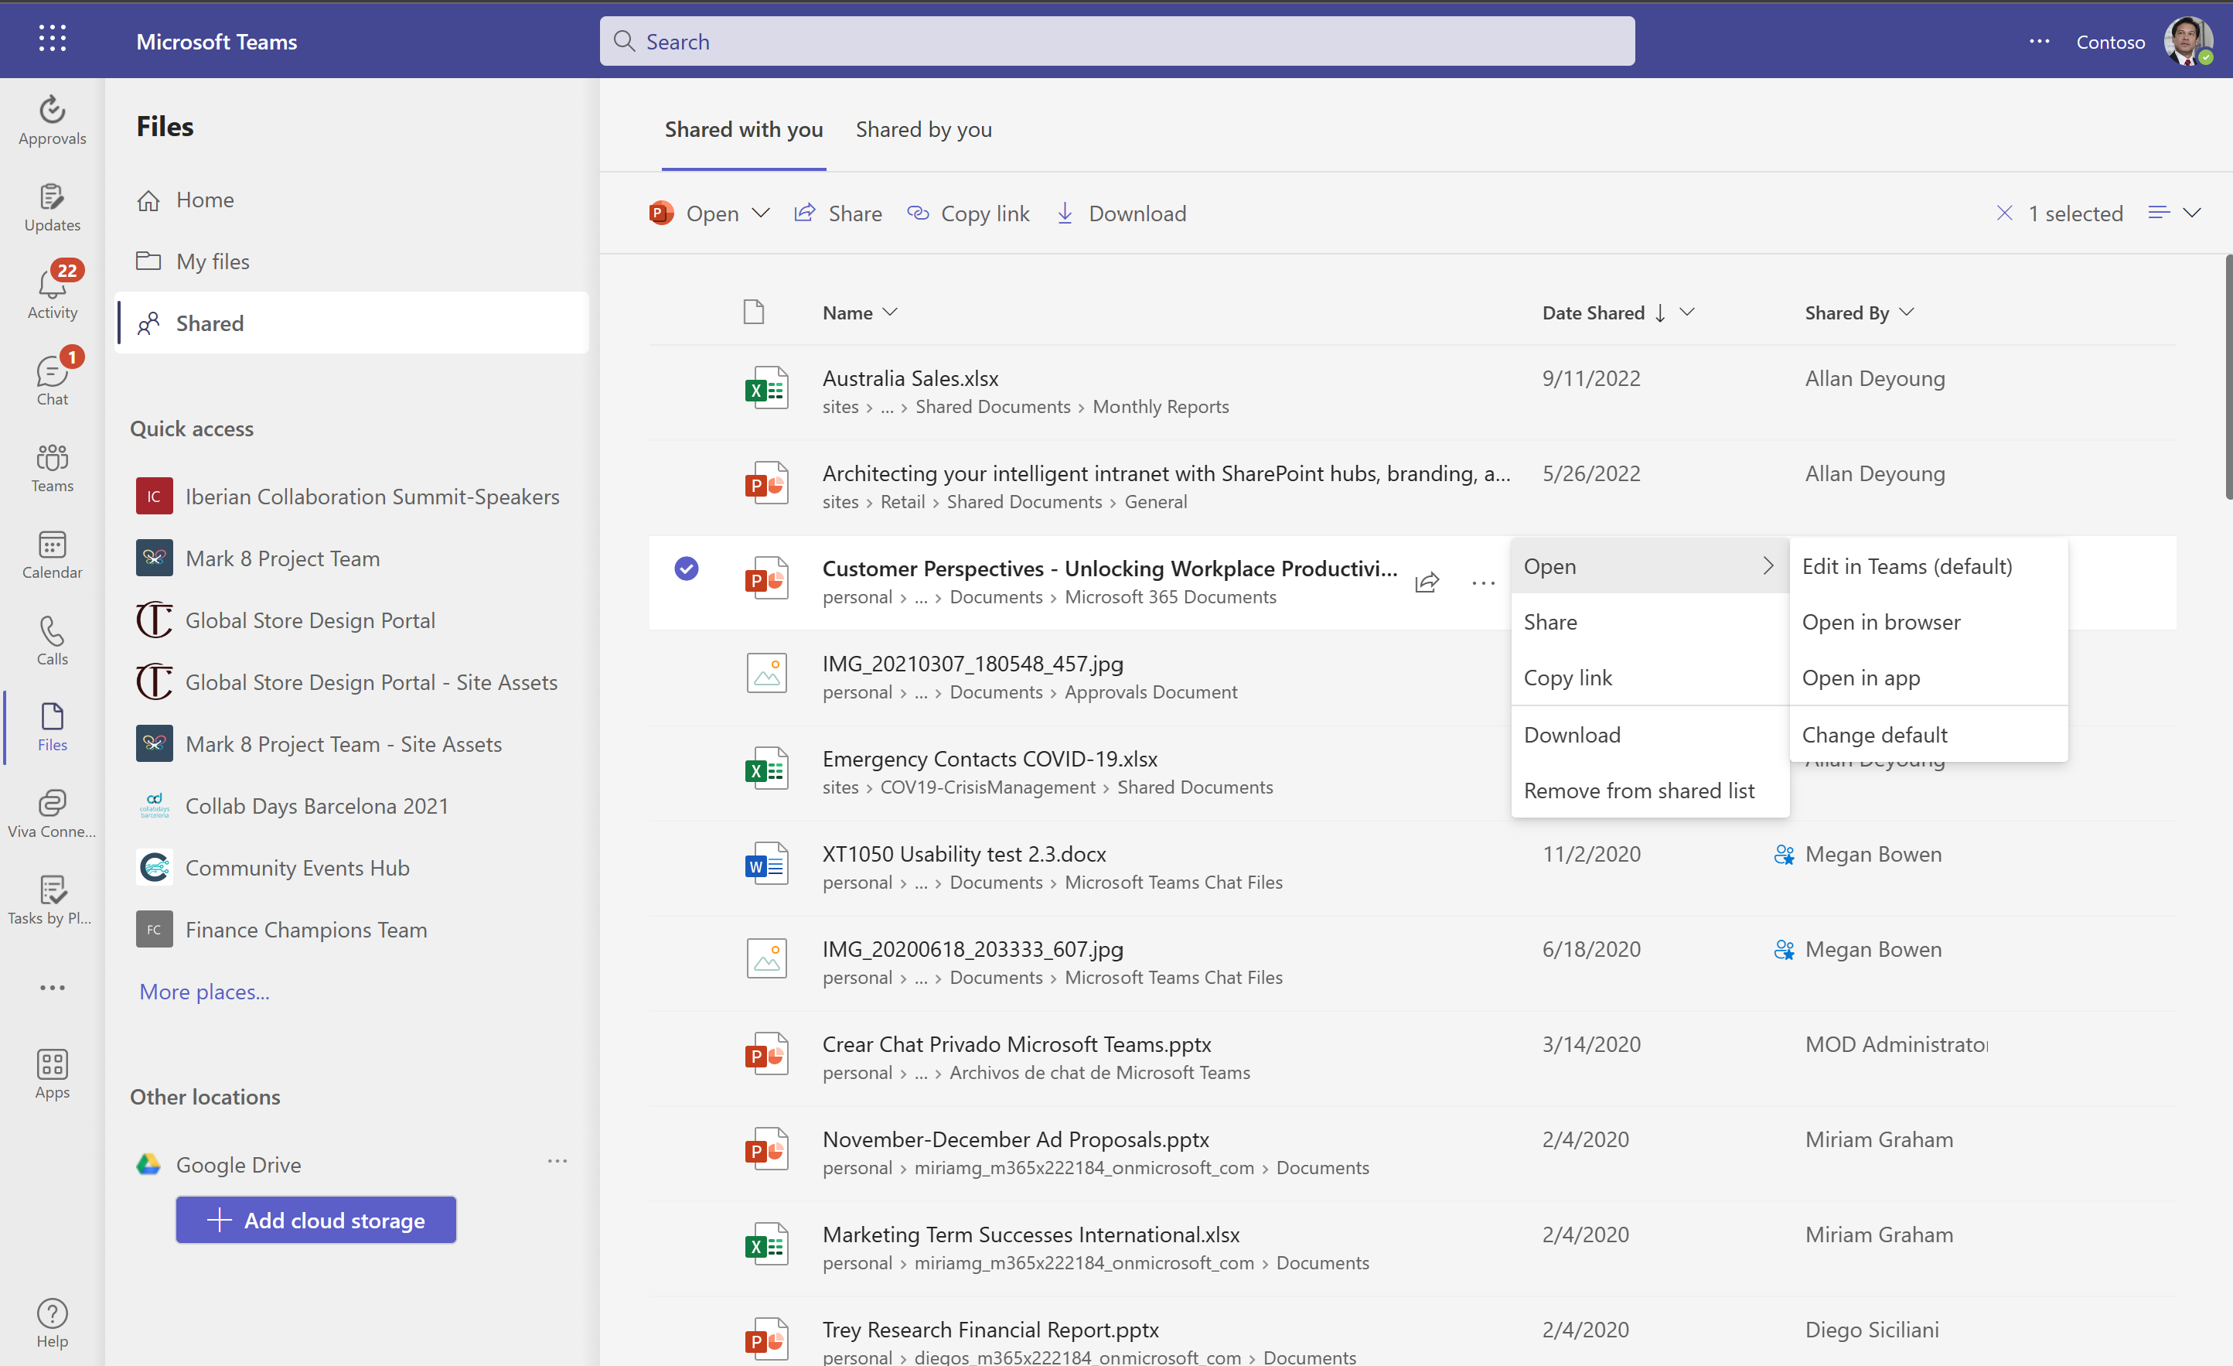2233x1366 pixels.
Task: Open the Tasks by Planner app
Action: coord(52,899)
